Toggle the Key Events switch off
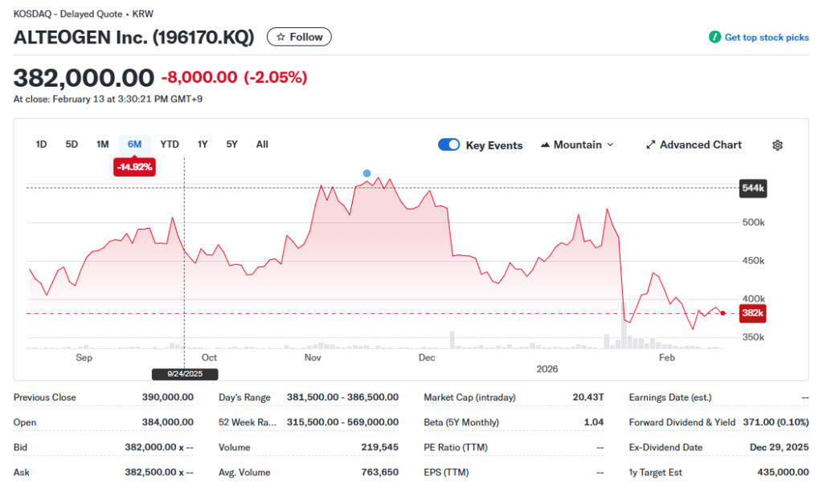Screen dimensions: 823x492 pyautogui.click(x=448, y=145)
